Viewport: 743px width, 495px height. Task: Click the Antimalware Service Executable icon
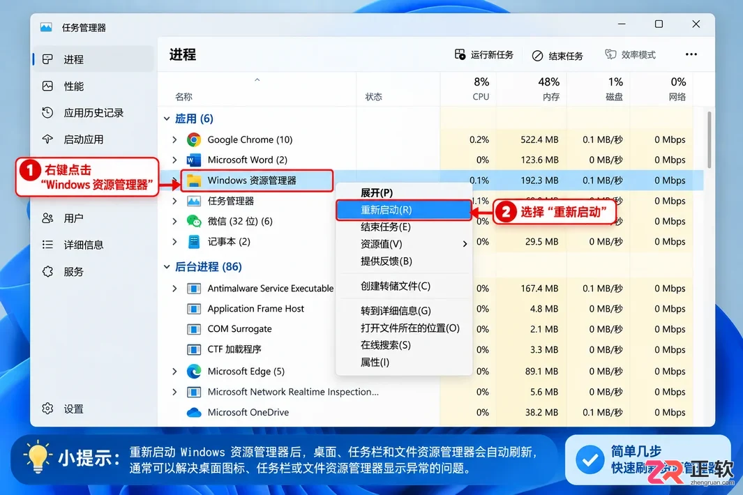tap(194, 289)
